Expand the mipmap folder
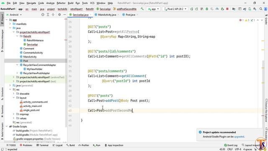Viewport: 268px width, 151px height. (x=13, y=114)
